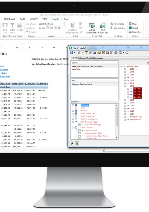This screenshot has height=212, width=149.
Task: Select the Sage BI ribbon tab
Action: [56, 19]
